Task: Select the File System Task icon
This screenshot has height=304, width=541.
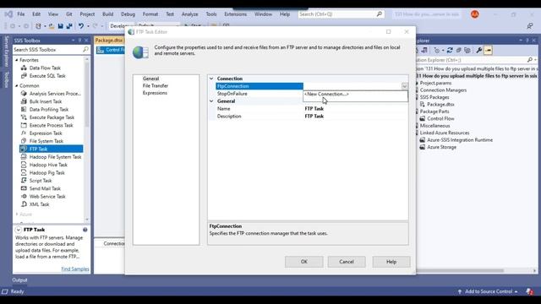Action: 24,141
